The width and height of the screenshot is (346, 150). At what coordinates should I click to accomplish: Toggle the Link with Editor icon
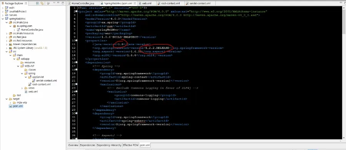[x=42, y=3]
